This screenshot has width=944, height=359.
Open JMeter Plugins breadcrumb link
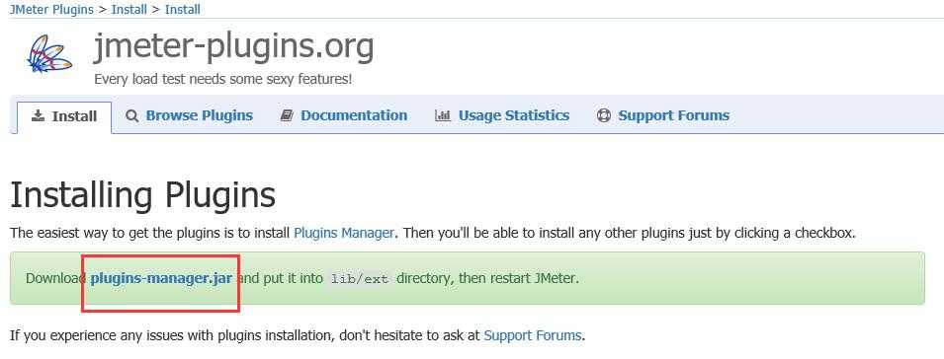(x=51, y=10)
